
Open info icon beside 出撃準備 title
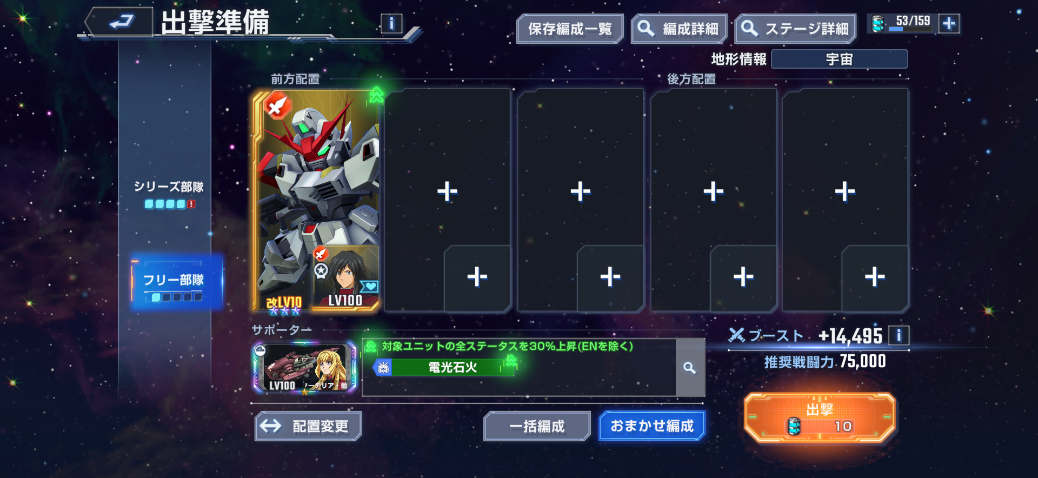coord(391,23)
